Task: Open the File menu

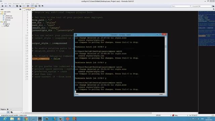Action: coord(2,4)
